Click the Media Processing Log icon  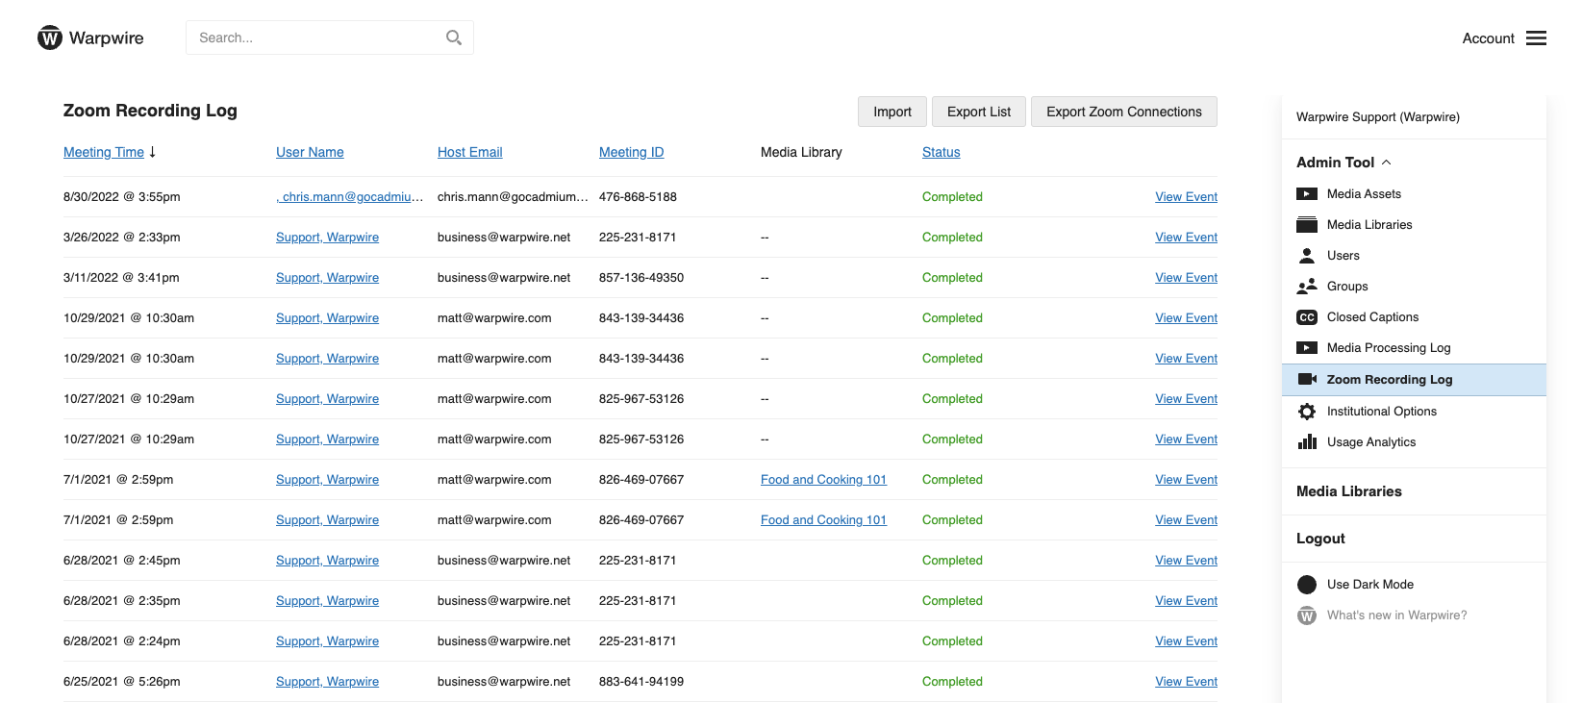[1307, 348]
